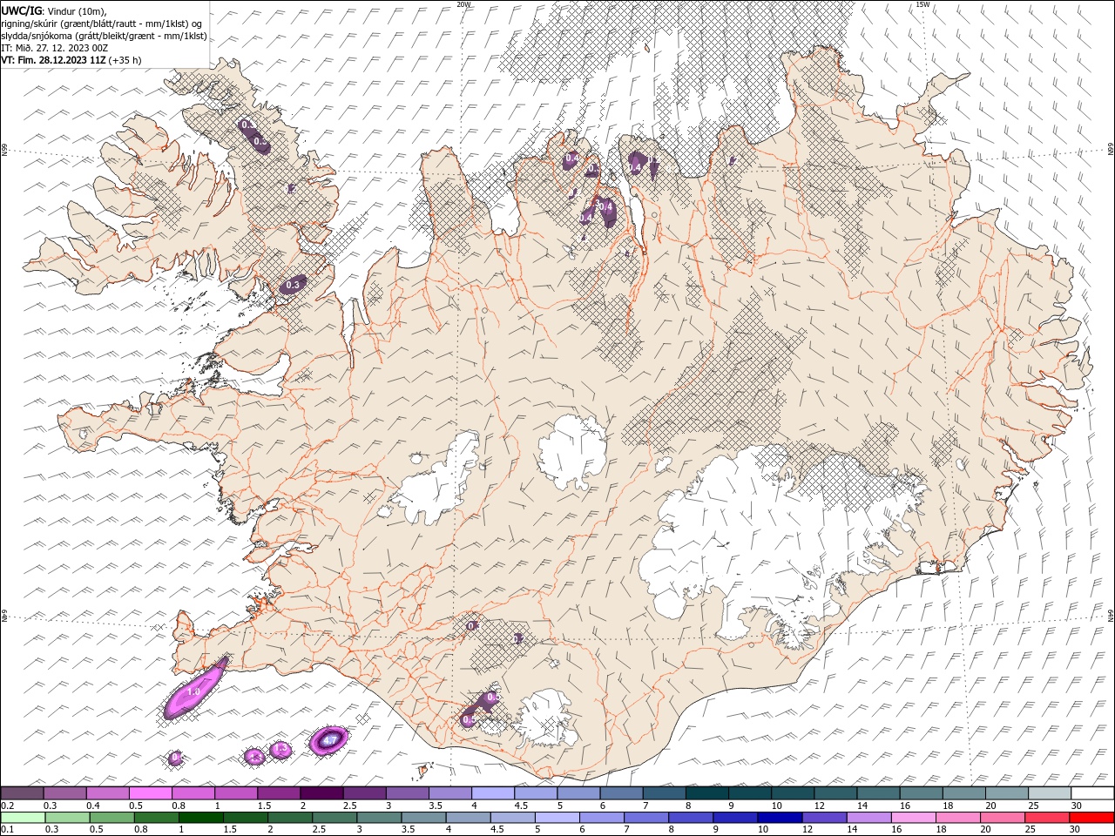The width and height of the screenshot is (1115, 836).
Task: Click the lilac 14–16 lower legend swatch
Action: click(869, 818)
